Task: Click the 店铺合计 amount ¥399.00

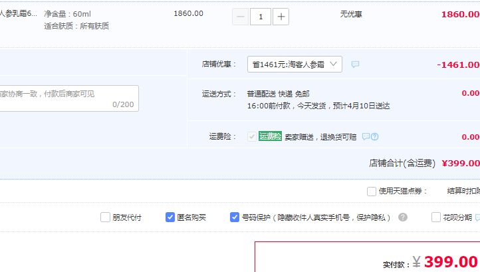Action: coord(461,163)
